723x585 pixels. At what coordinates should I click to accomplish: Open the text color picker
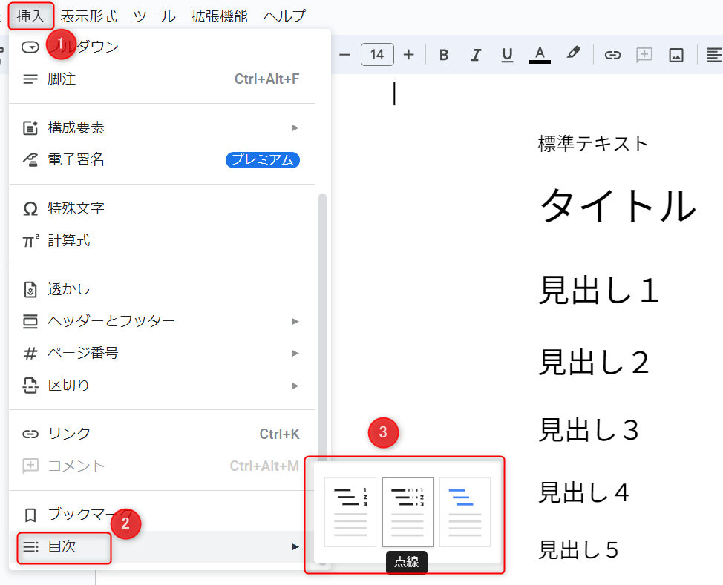click(x=540, y=54)
